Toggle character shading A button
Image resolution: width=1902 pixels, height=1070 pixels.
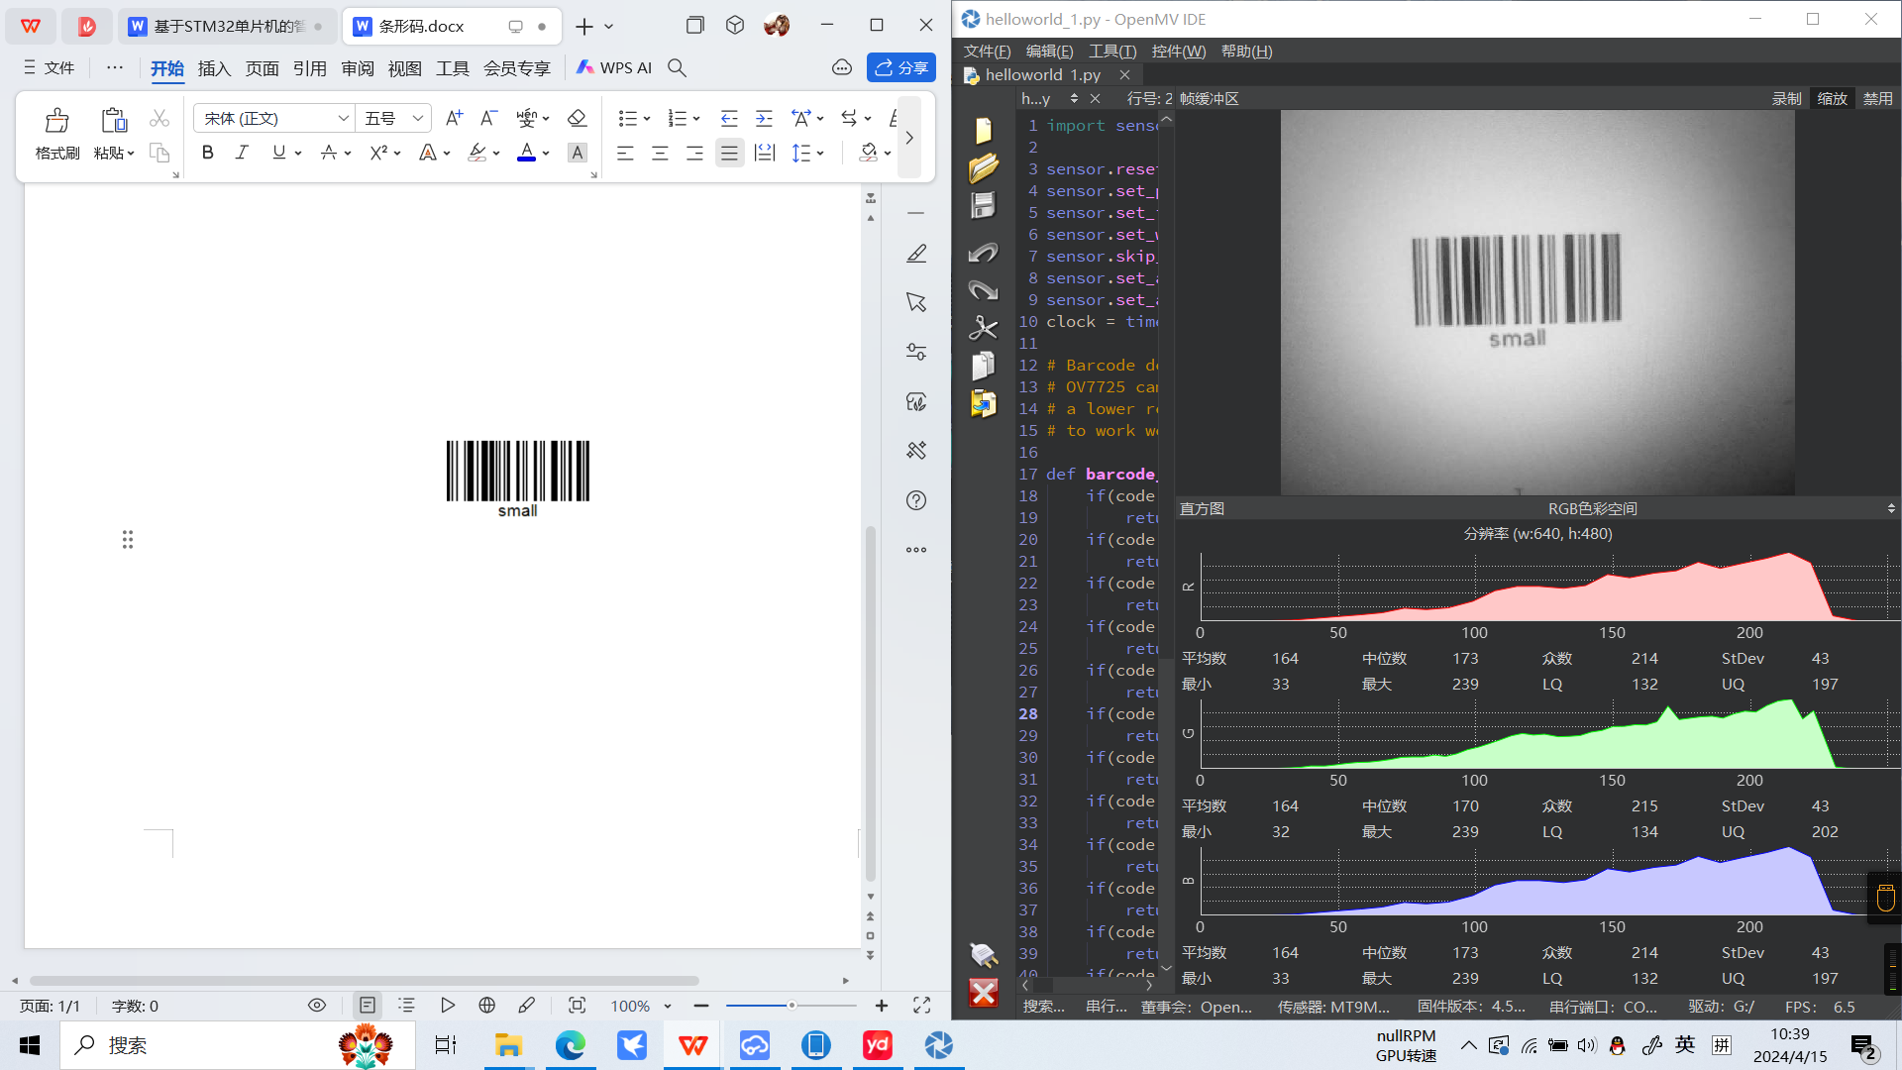click(x=577, y=153)
